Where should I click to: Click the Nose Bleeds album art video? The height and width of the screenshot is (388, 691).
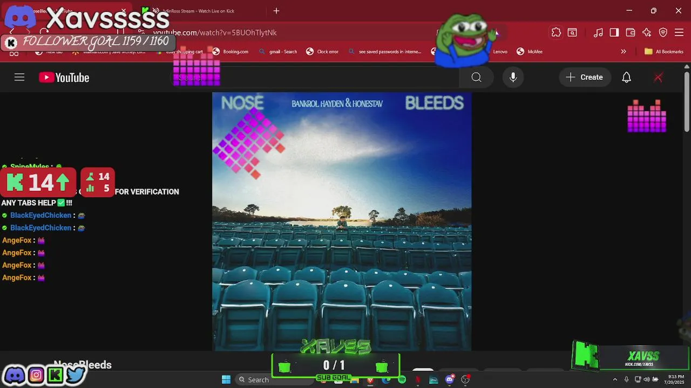342,221
